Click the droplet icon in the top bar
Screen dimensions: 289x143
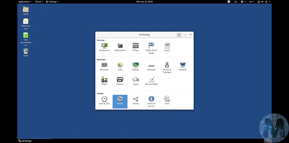236,2
